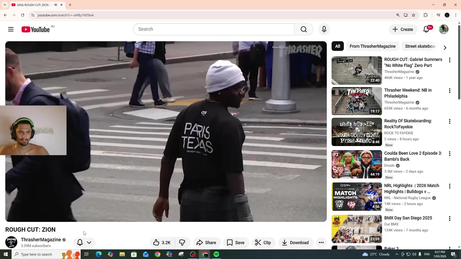Open the YouTube hamburger guide menu
461x259 pixels.
tap(11, 29)
